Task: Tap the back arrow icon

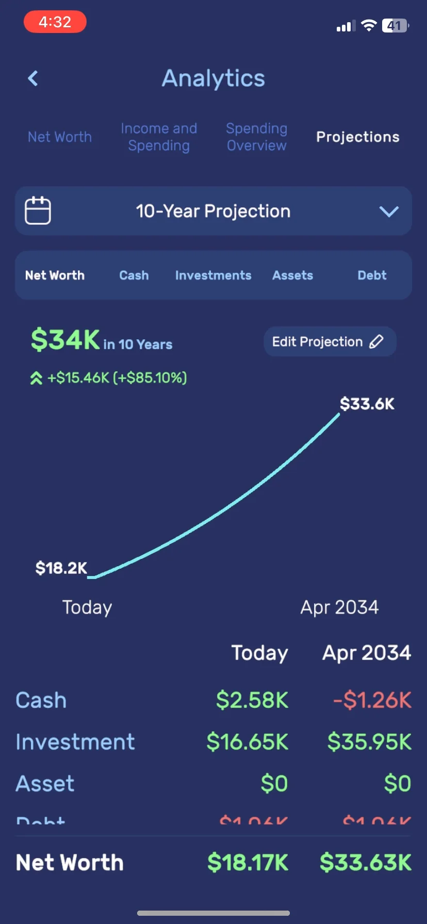Action: (33, 78)
